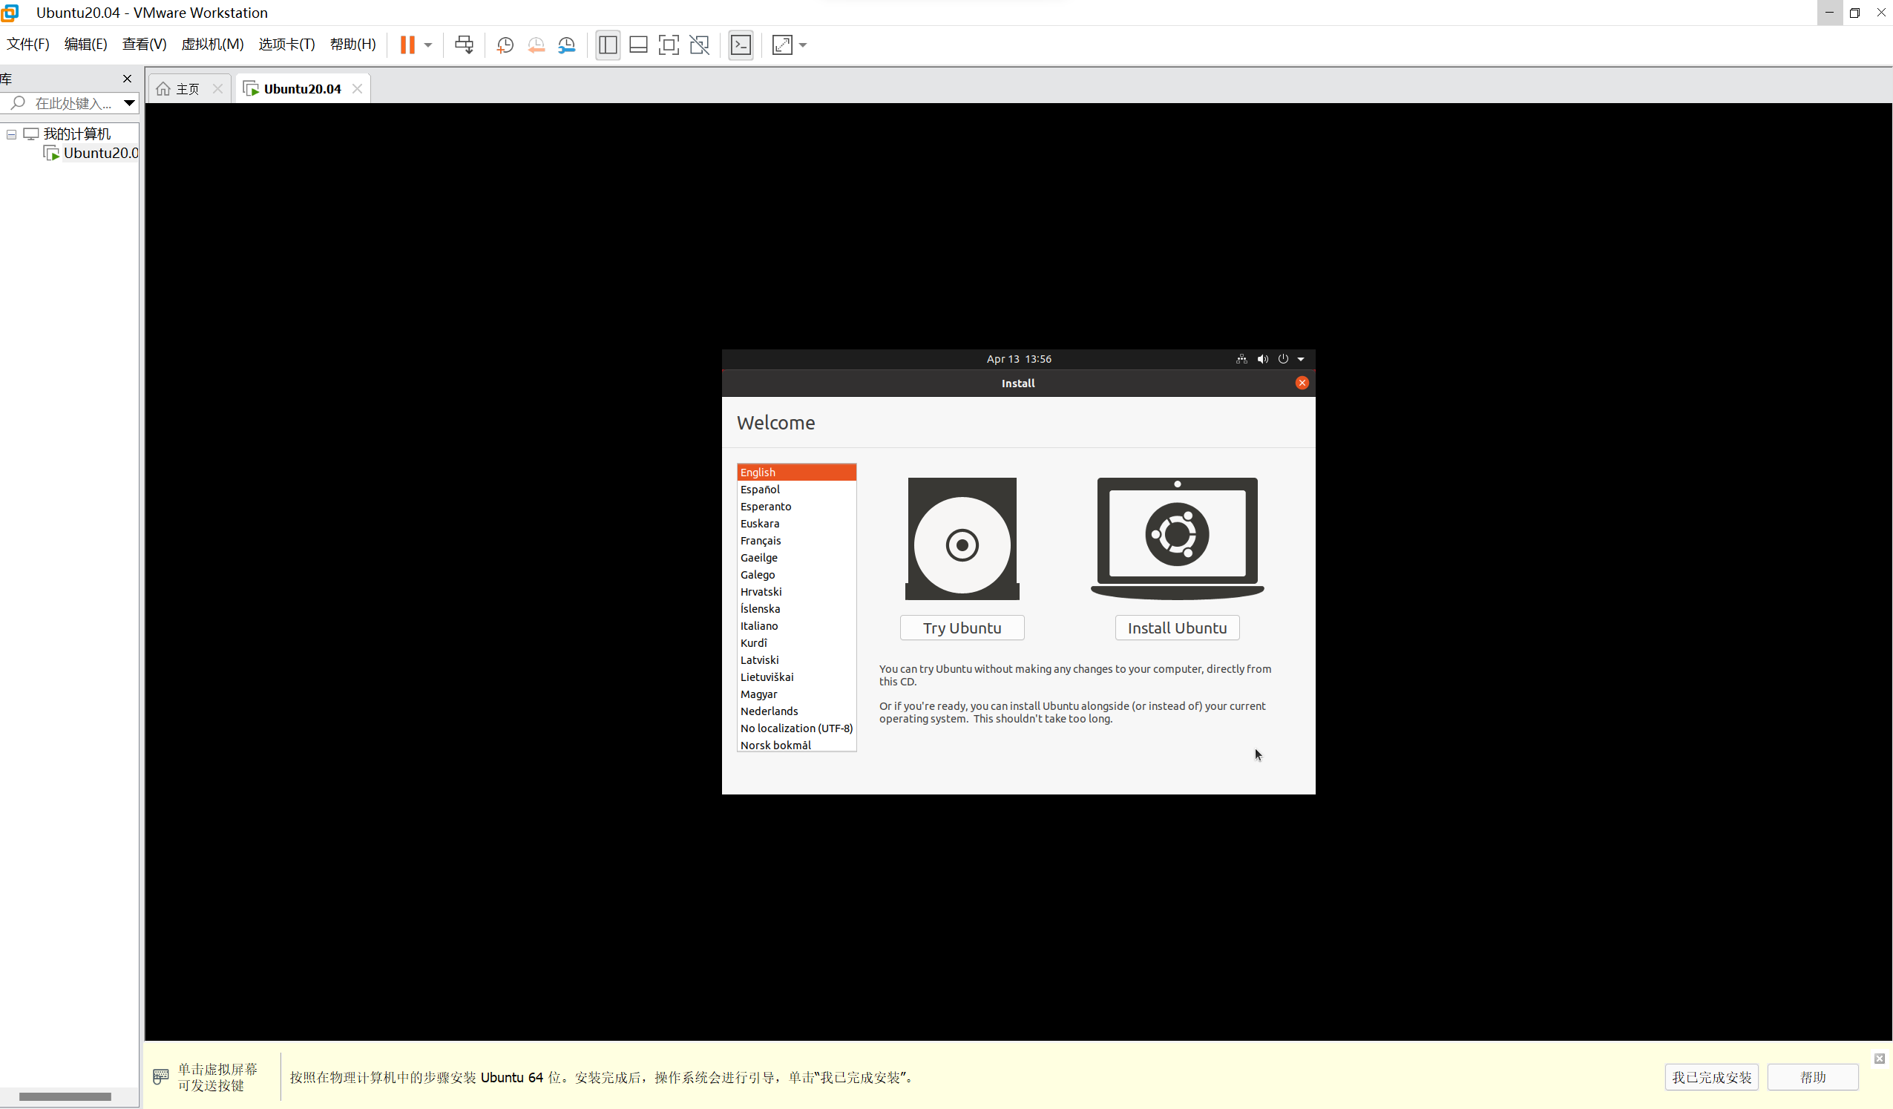
Task: Expand Ubuntu system menu arrow
Action: tap(1301, 359)
